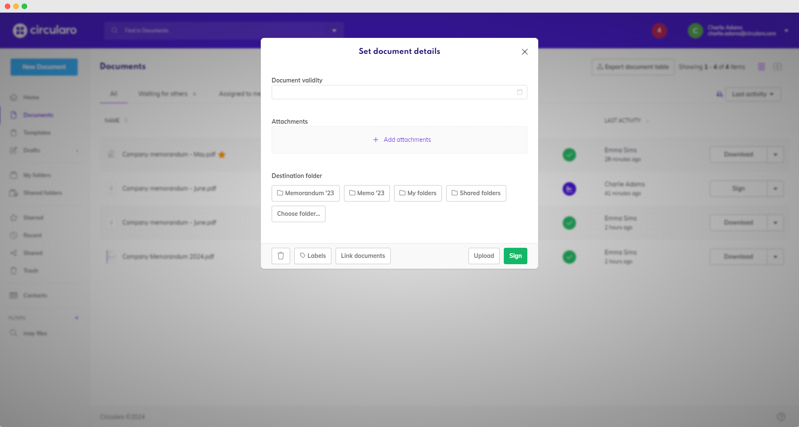Expand options arrow next to Sign button

click(x=775, y=188)
